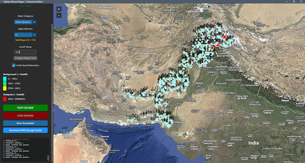Click the log console scrollbar thumb
The width and height of the screenshot is (305, 163).
point(48,158)
